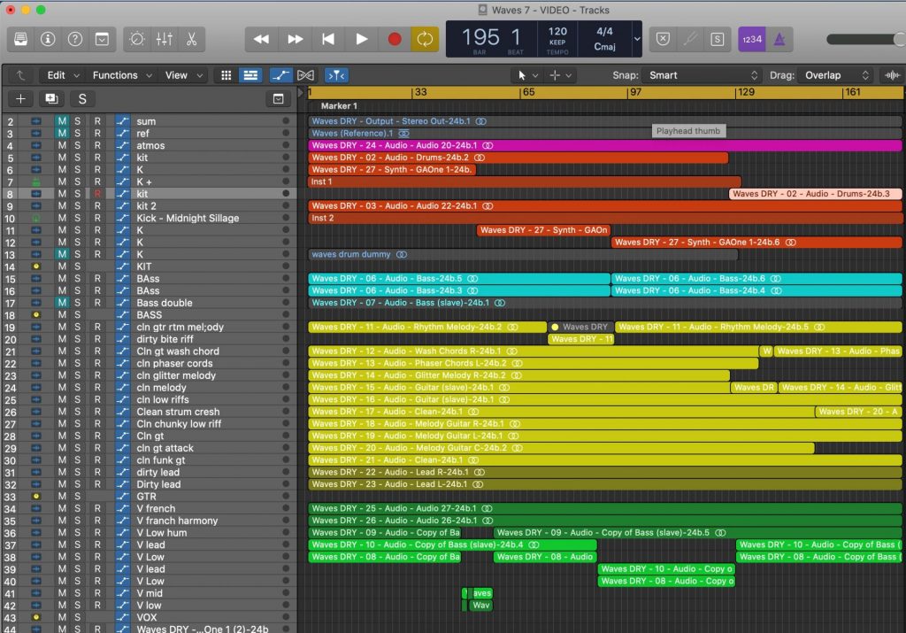Click the tempo value 120
Screen dimensions: 906x633
click(x=557, y=31)
